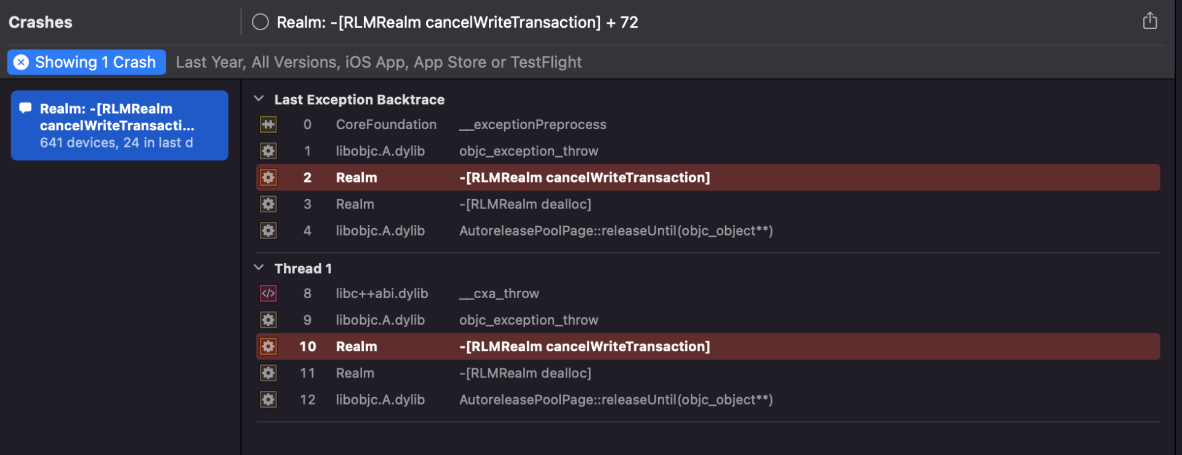Collapse the Last Exception Backtrace section
This screenshot has width=1182, height=455.
259,99
